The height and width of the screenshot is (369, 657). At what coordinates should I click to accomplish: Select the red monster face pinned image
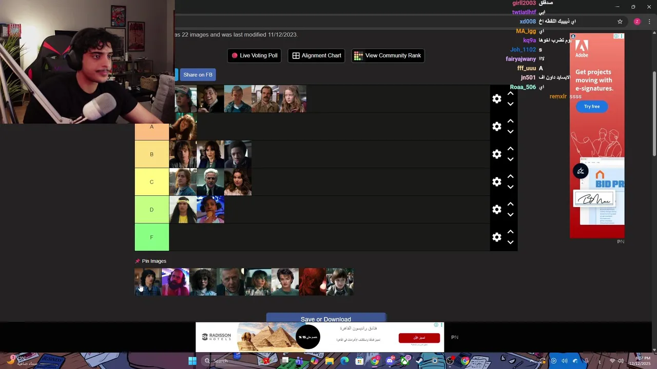312,282
